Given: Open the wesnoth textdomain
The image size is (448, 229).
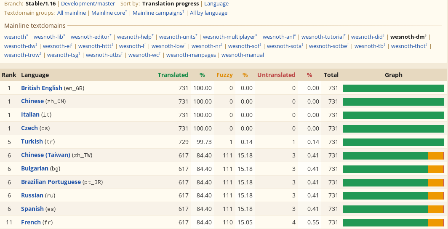Looking at the screenshot, I should pyautogui.click(x=16, y=37).
